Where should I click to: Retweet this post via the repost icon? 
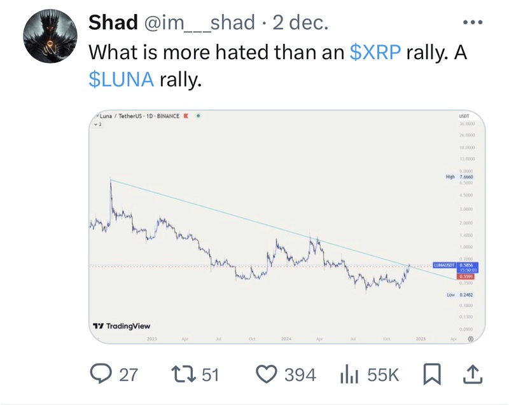(x=183, y=375)
